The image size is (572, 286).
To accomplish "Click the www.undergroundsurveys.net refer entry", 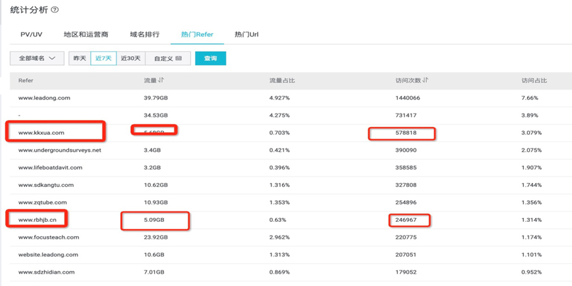I will pos(60,150).
